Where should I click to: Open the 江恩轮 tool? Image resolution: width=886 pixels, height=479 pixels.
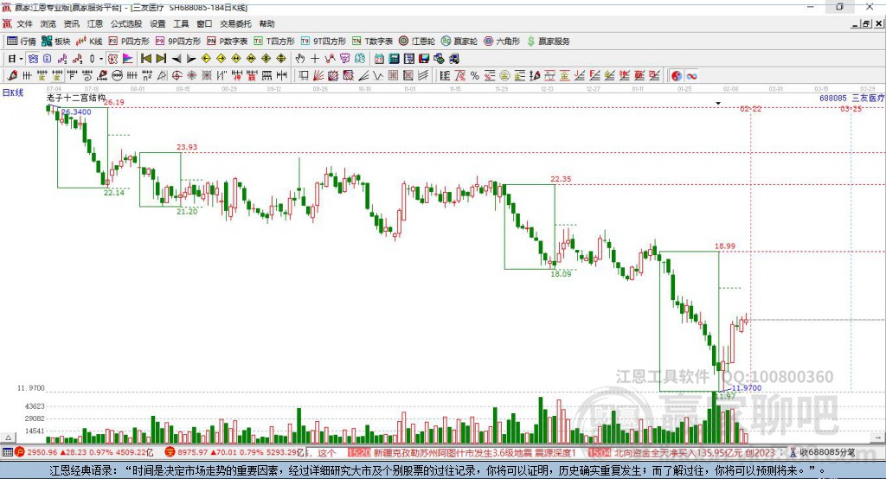(417, 42)
